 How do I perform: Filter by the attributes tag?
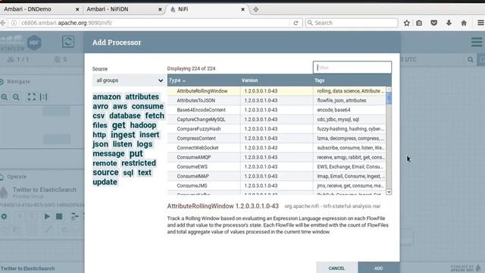coord(142,97)
